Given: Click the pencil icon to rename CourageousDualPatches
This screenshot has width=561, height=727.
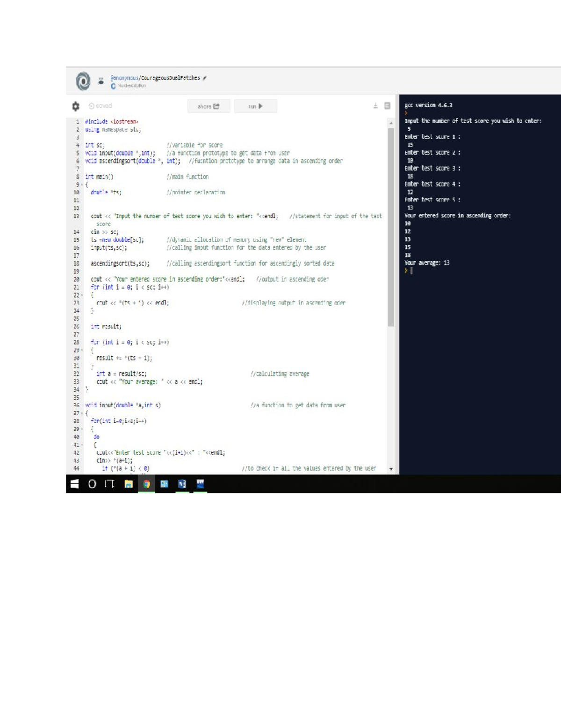Looking at the screenshot, I should 205,78.
